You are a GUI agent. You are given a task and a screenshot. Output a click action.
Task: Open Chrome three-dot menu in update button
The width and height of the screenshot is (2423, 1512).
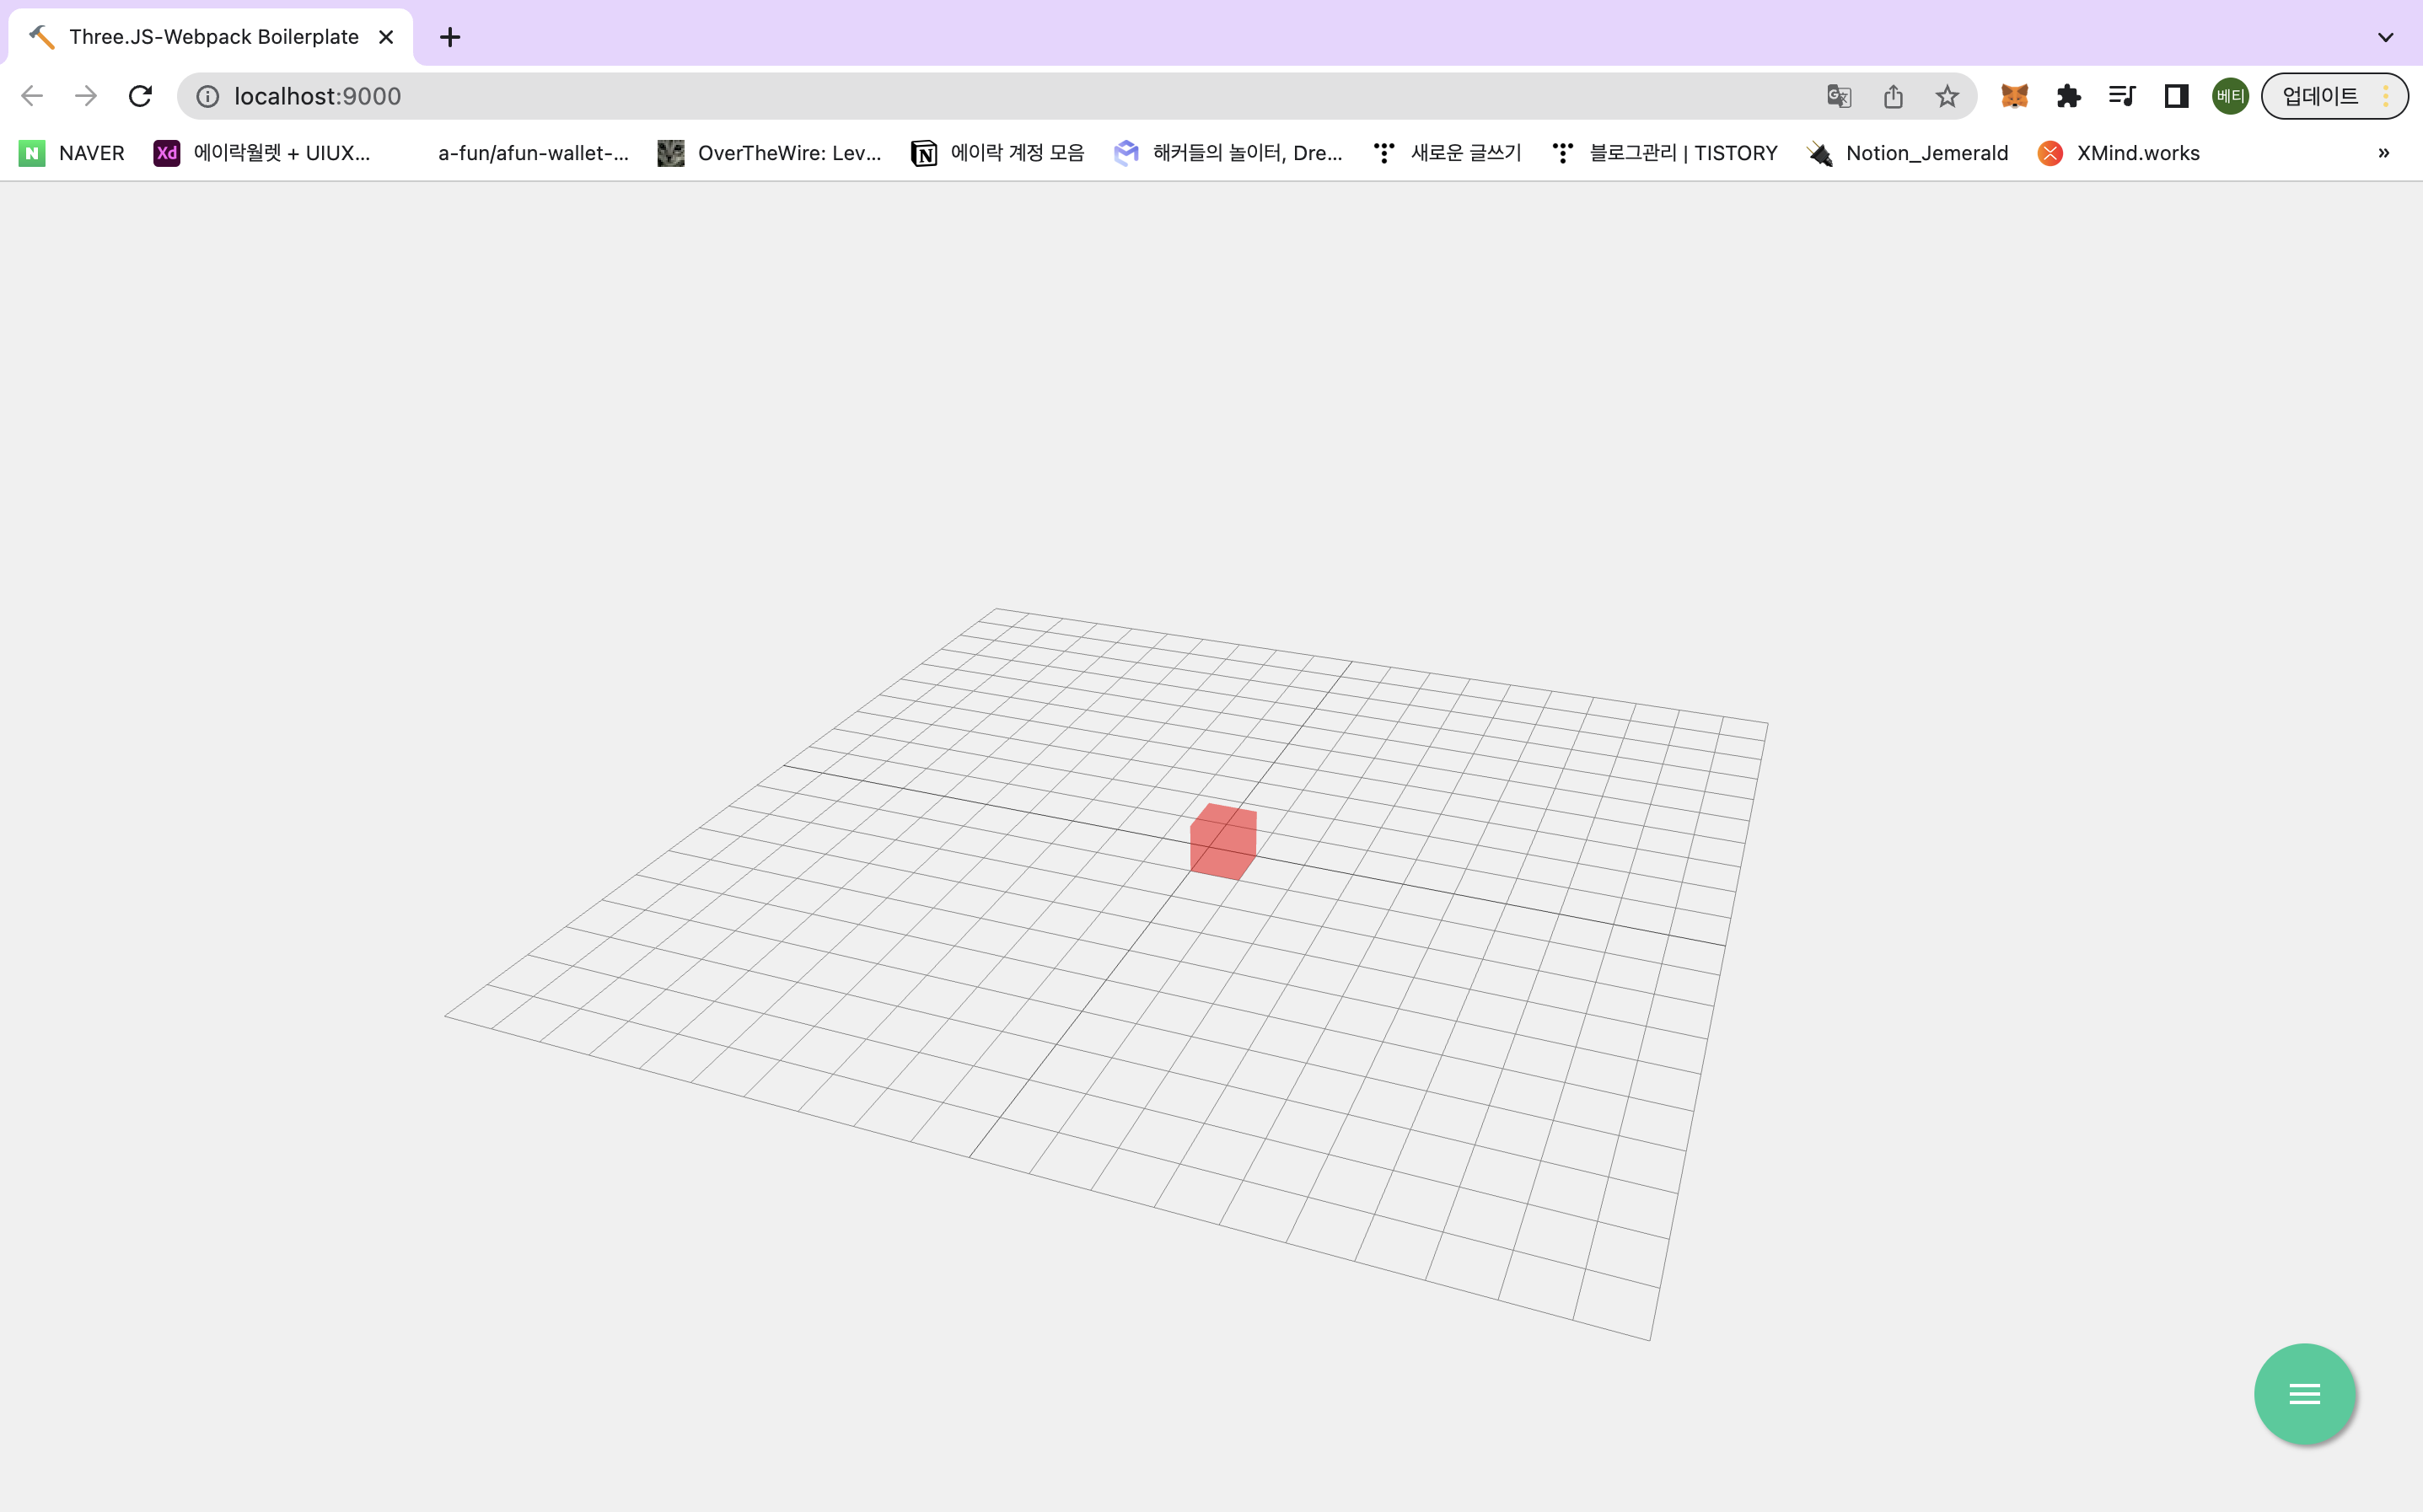point(2386,96)
